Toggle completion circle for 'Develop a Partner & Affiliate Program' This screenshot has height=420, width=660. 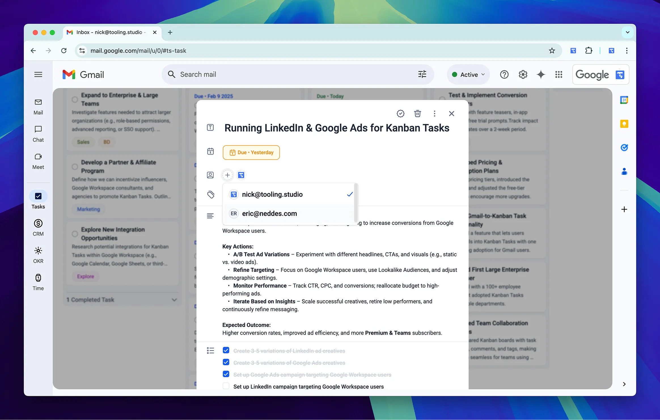point(75,167)
